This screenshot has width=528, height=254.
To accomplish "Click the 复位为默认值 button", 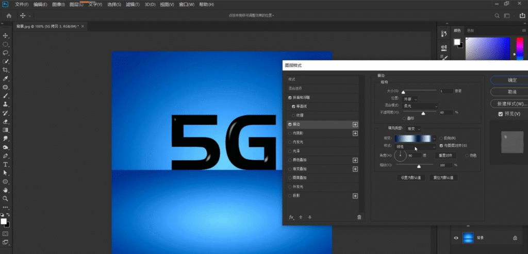I will pyautogui.click(x=443, y=178).
